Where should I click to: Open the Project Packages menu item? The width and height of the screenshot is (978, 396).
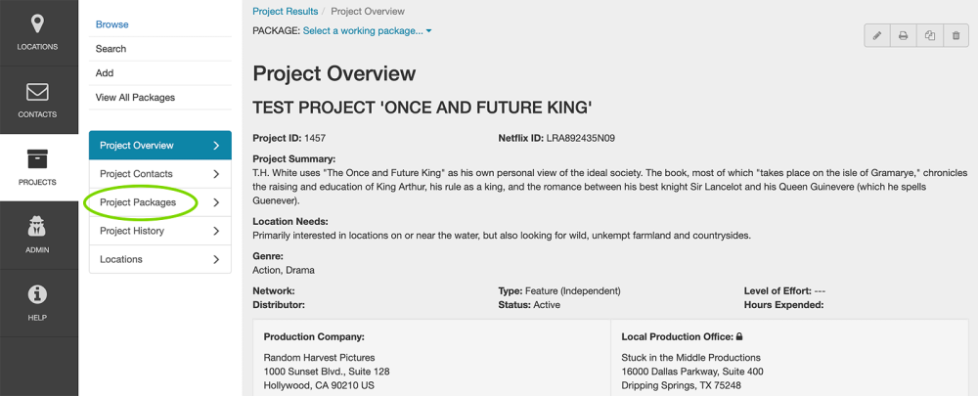(138, 202)
